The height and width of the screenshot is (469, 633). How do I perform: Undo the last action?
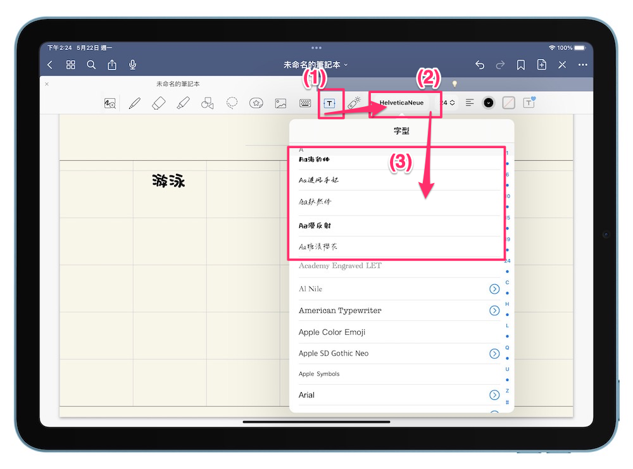pyautogui.click(x=480, y=65)
